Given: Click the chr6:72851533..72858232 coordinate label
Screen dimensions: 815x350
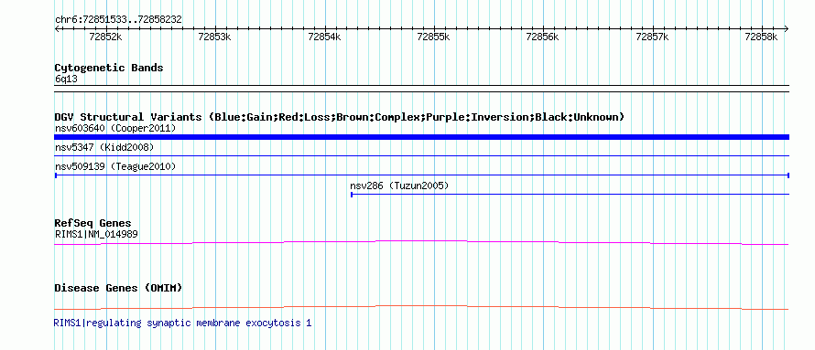Looking at the screenshot, I should pyautogui.click(x=118, y=20).
